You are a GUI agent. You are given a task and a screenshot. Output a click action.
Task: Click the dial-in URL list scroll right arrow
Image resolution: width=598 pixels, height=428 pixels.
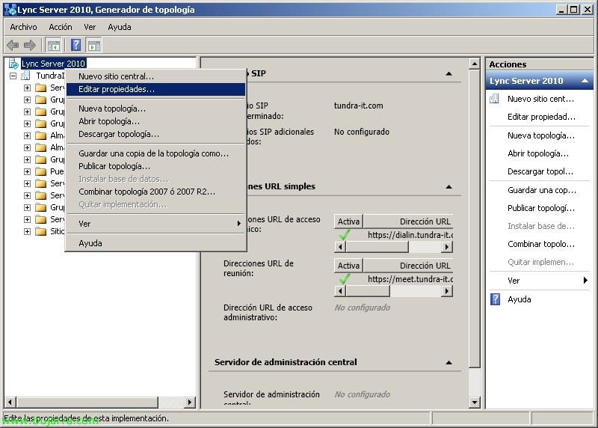(x=446, y=248)
